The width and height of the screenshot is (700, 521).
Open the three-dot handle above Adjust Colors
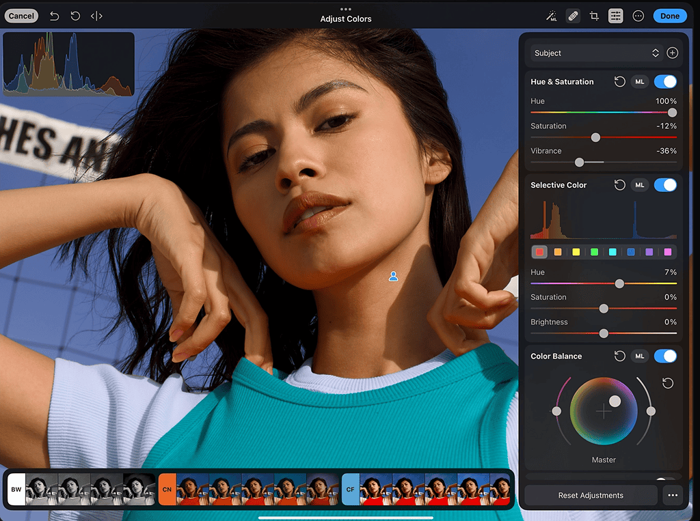tap(345, 9)
